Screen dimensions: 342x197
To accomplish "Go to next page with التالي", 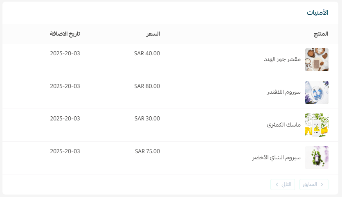I will [283, 184].
